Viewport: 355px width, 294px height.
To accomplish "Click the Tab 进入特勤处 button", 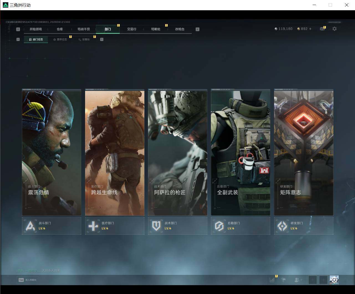I will pyautogui.click(x=27, y=280).
